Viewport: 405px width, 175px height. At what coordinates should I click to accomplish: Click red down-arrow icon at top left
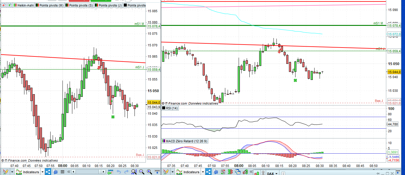point(4,5)
